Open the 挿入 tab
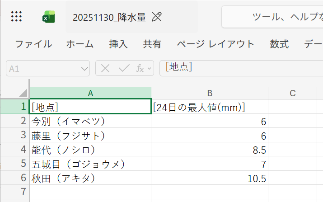The image size is (323, 202). 118,44
